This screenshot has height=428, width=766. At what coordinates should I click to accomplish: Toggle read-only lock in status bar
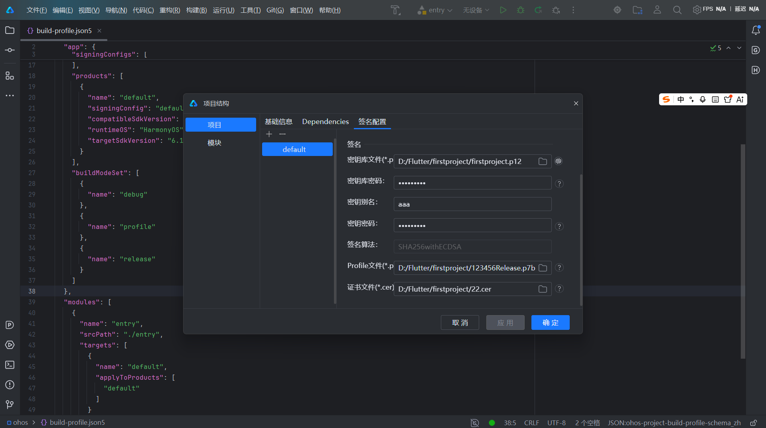[x=754, y=423]
